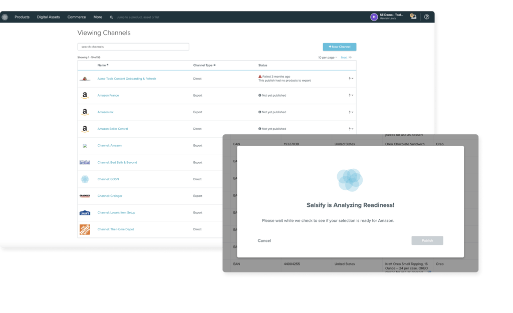Click the Channel Type info icon
513x313 pixels.
pos(214,65)
